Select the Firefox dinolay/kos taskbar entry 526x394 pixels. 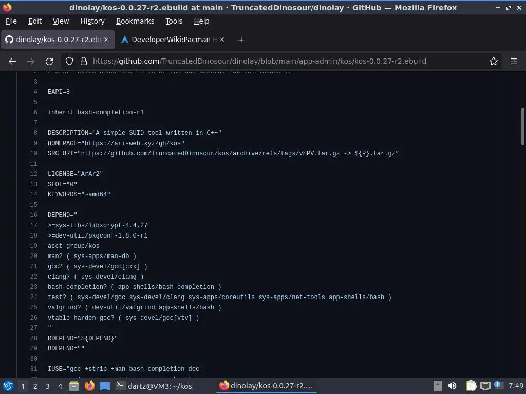point(266,386)
